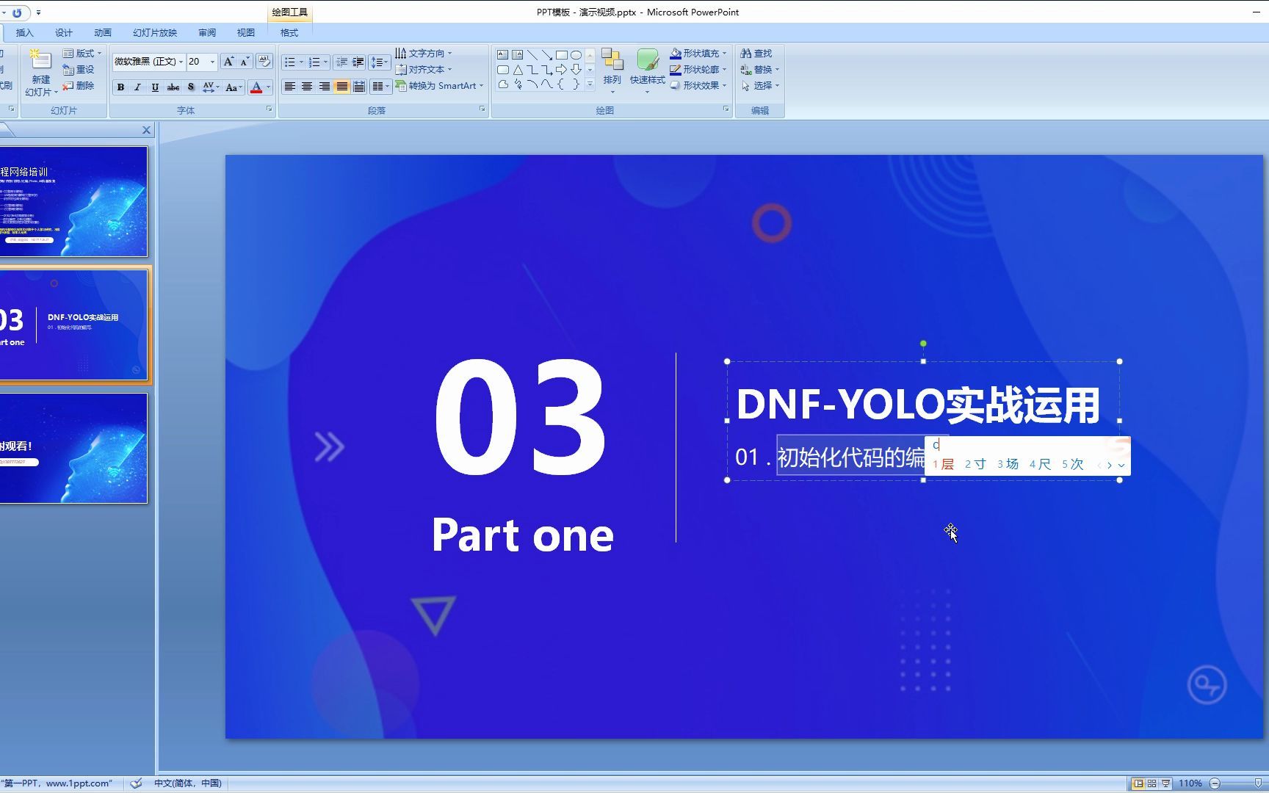Open the 审阅 (Review) ribbon tab
The image size is (1269, 793).
tap(207, 32)
